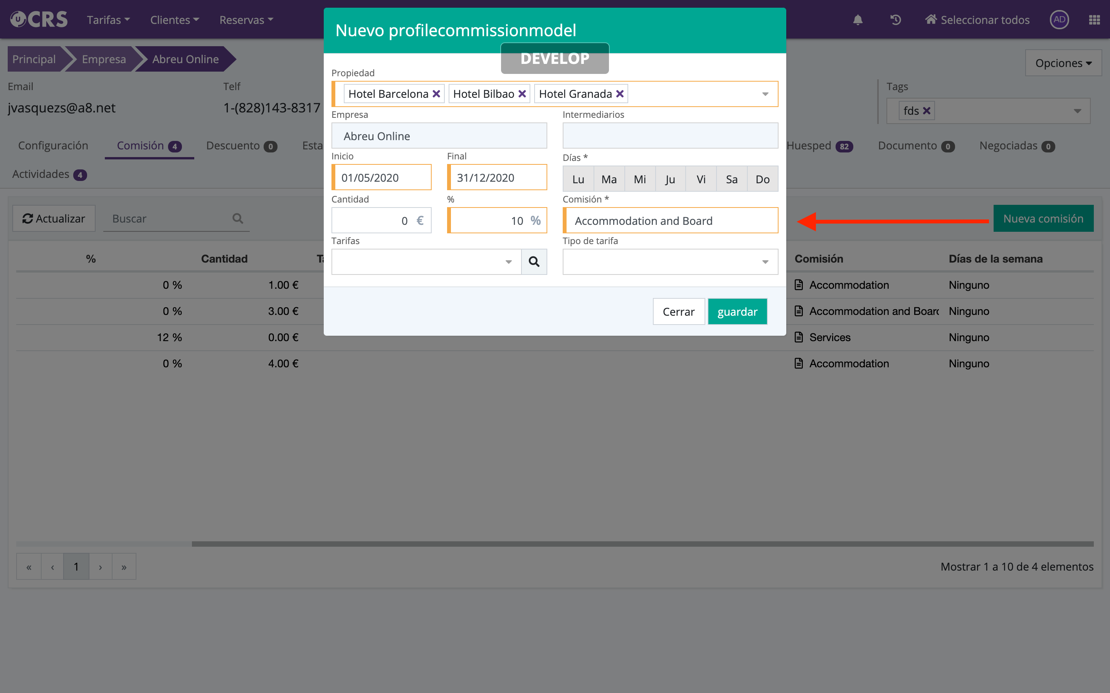Click the guardar button

click(x=737, y=312)
